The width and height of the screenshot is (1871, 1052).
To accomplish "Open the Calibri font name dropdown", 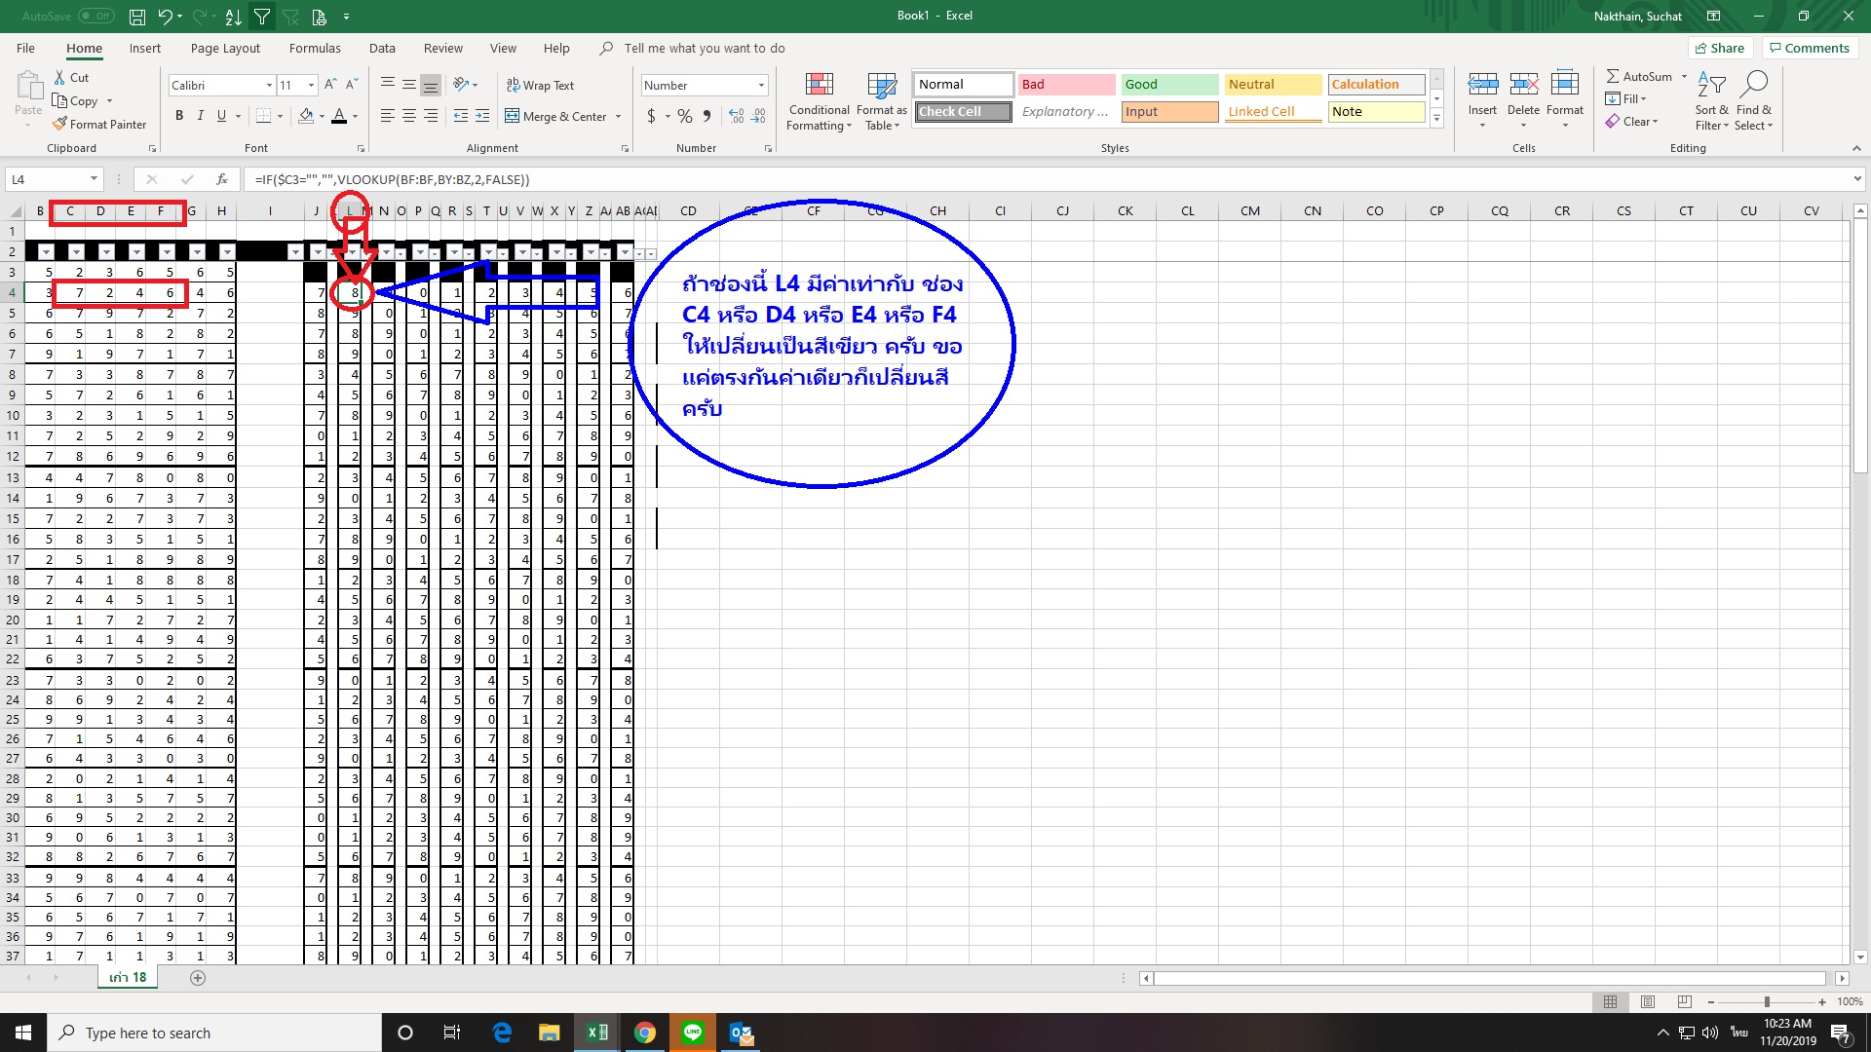I will 269,86.
